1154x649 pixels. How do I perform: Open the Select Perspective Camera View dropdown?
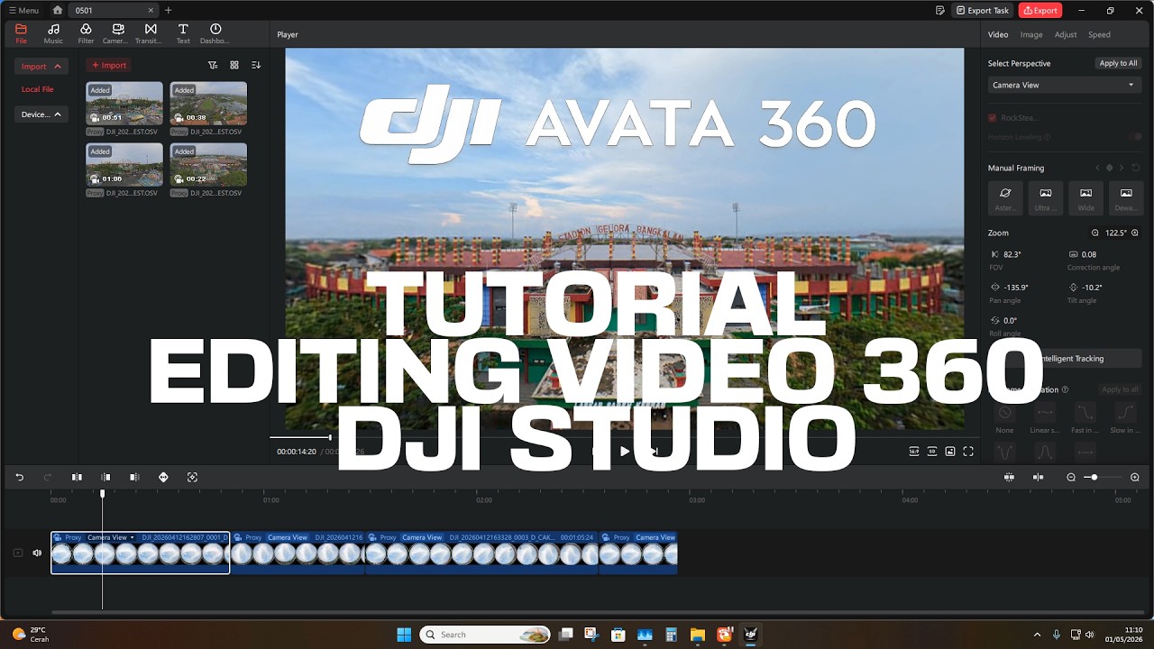click(x=1065, y=85)
